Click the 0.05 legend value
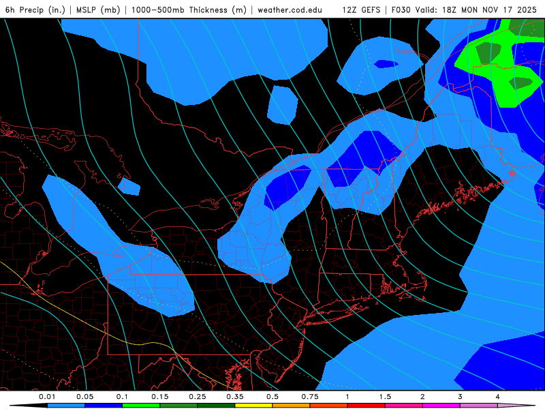Image resolution: width=545 pixels, height=409 pixels. (x=84, y=397)
